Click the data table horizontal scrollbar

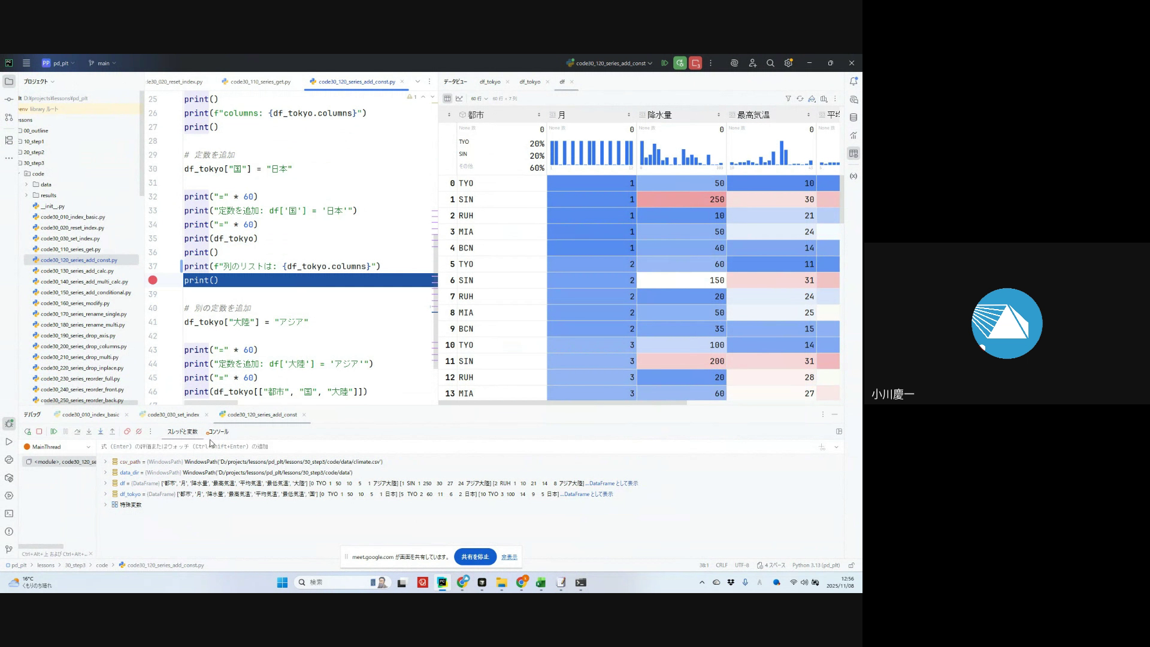pos(563,403)
